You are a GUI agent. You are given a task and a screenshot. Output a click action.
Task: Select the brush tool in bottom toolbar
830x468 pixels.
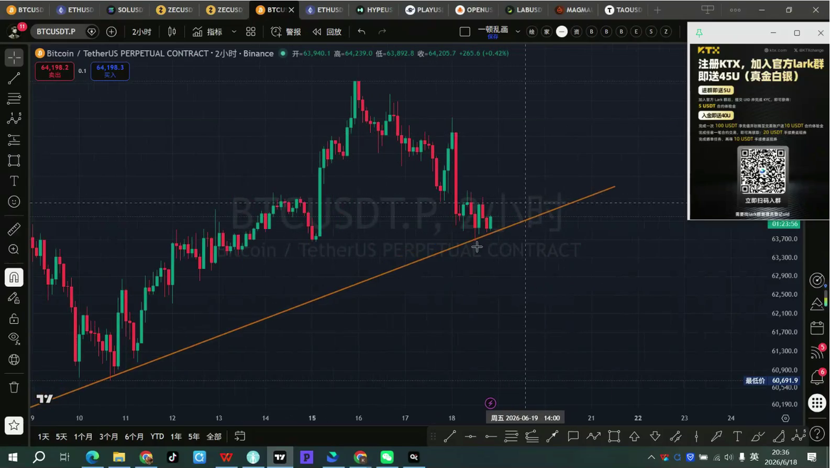coord(757,436)
